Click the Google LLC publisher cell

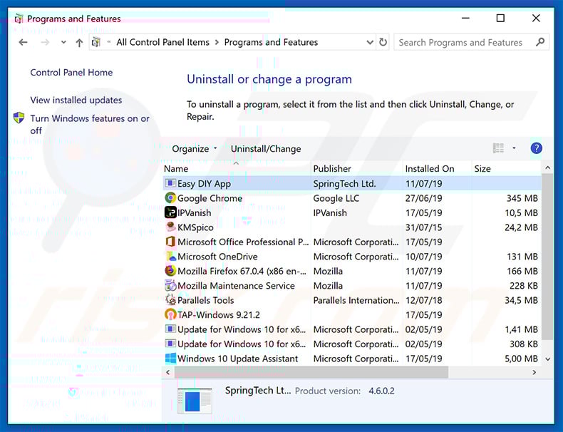pyautogui.click(x=336, y=198)
